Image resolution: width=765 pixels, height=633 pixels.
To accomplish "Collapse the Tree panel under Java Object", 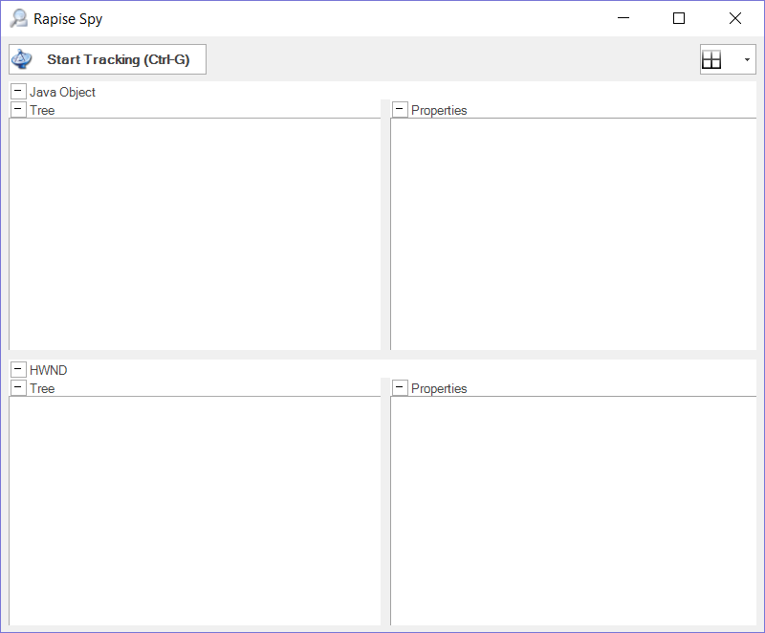I will pos(18,110).
